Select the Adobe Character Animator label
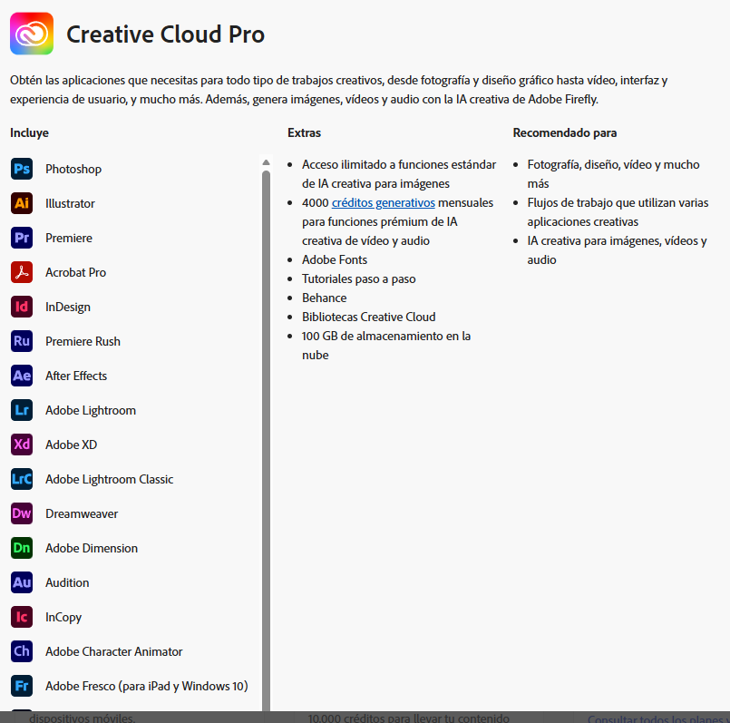 click(114, 651)
